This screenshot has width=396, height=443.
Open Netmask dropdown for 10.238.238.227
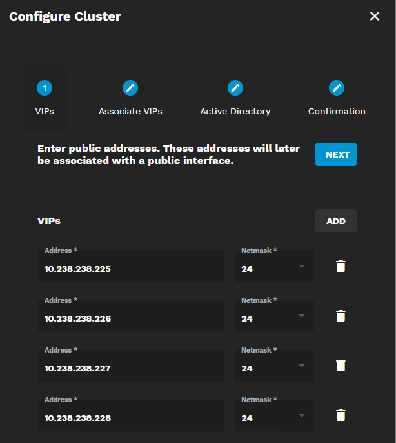coord(274,367)
